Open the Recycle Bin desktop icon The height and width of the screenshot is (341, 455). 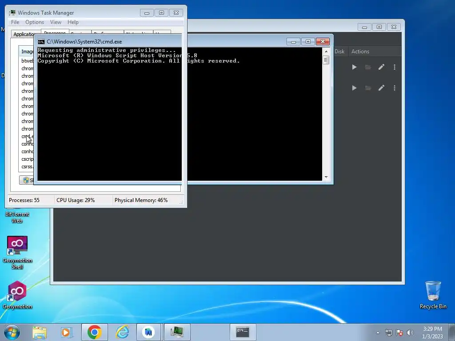pos(433,295)
